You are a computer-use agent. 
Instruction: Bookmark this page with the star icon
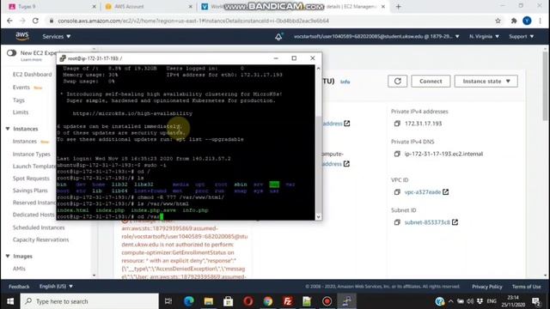click(x=498, y=21)
